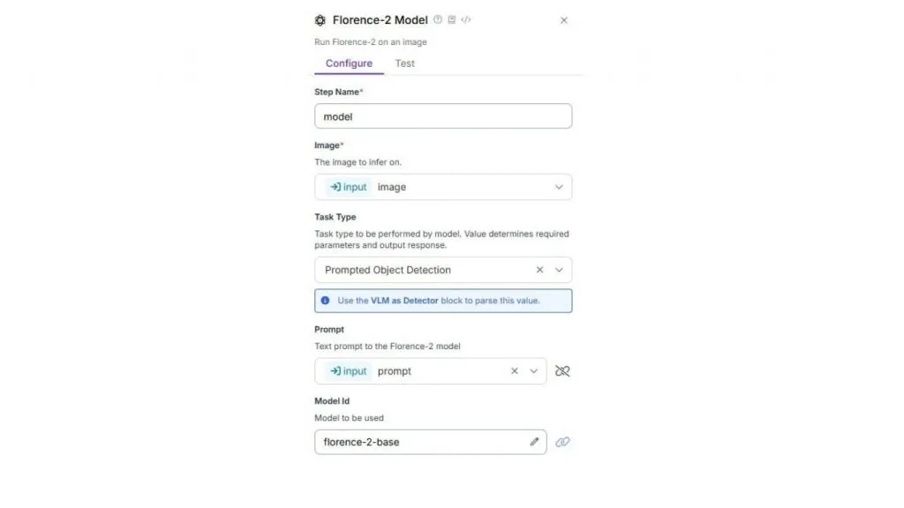Follow the VLM as Detector link
This screenshot has width=904, height=508.
coord(404,301)
